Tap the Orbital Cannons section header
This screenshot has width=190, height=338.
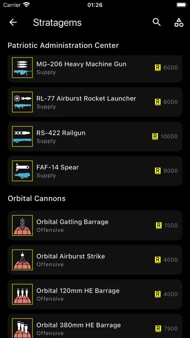coord(36,199)
